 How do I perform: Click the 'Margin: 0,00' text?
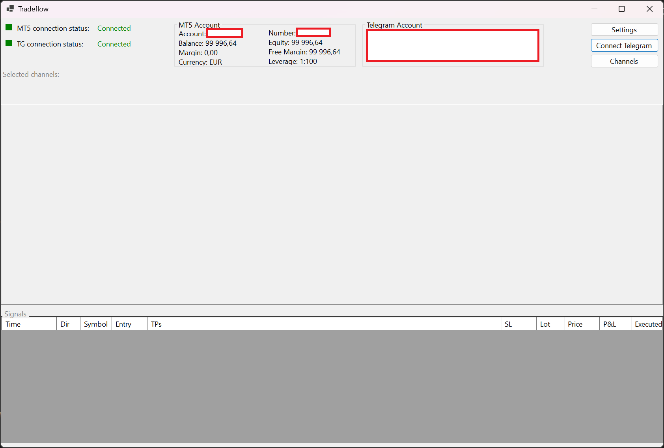pos(198,53)
